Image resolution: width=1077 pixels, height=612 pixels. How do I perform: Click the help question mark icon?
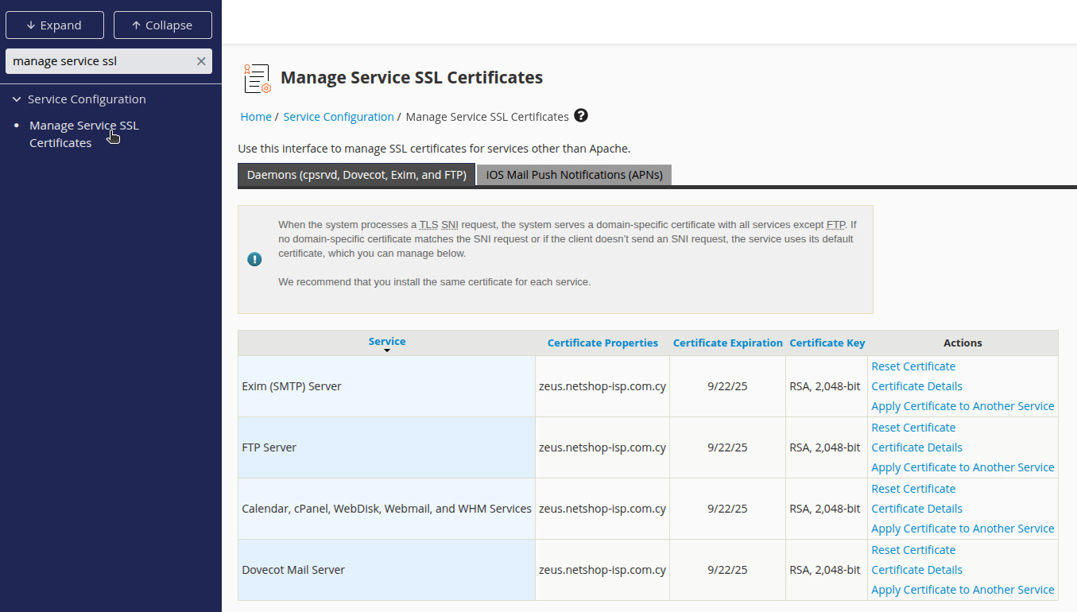tap(581, 115)
